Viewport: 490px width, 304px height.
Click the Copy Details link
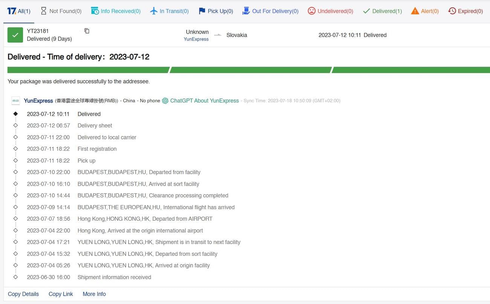tap(23, 294)
